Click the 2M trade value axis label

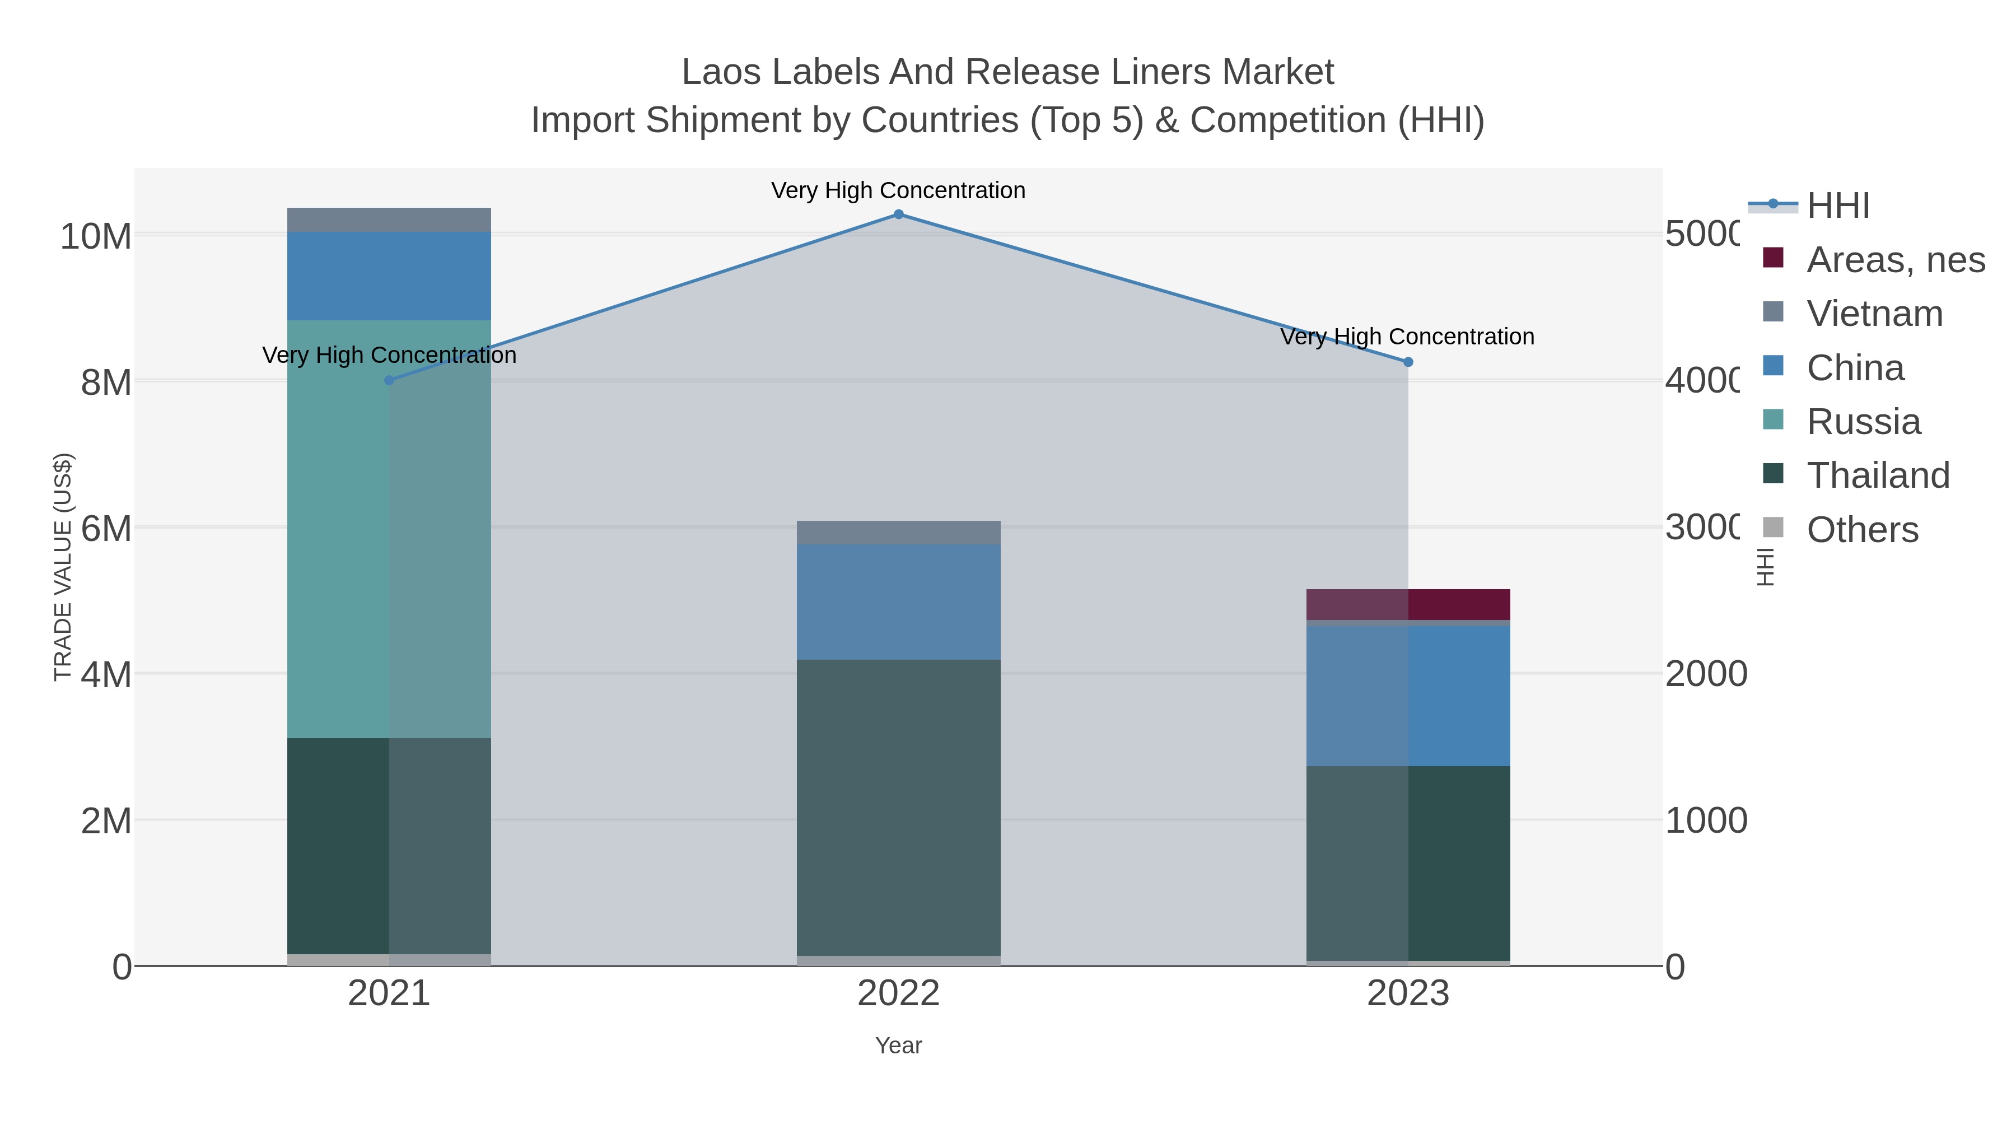[x=106, y=822]
